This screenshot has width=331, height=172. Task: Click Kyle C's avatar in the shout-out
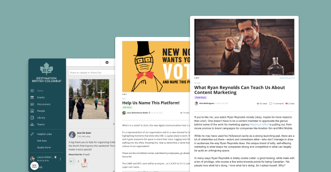85,161
